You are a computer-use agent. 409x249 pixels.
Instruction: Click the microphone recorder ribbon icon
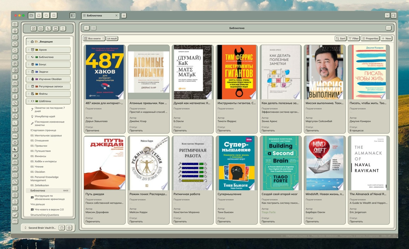tap(15, 96)
